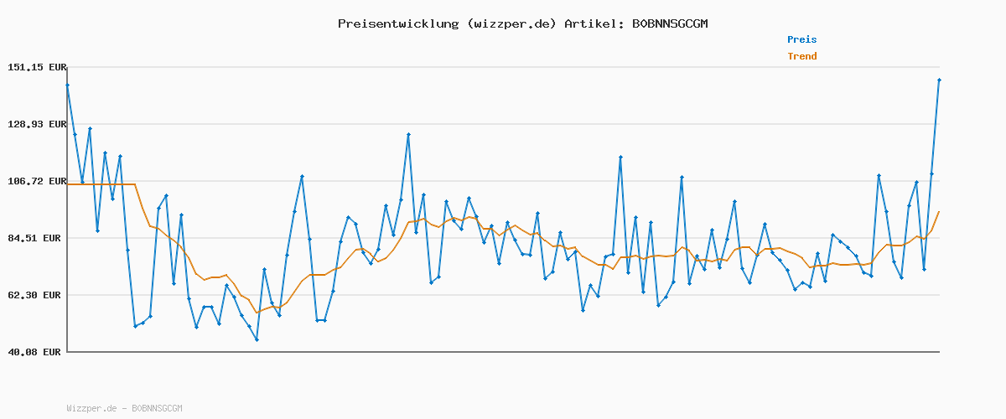This screenshot has width=1006, height=419.
Task: Click the chart title 'Preisentwicklung'
Action: pos(397,23)
